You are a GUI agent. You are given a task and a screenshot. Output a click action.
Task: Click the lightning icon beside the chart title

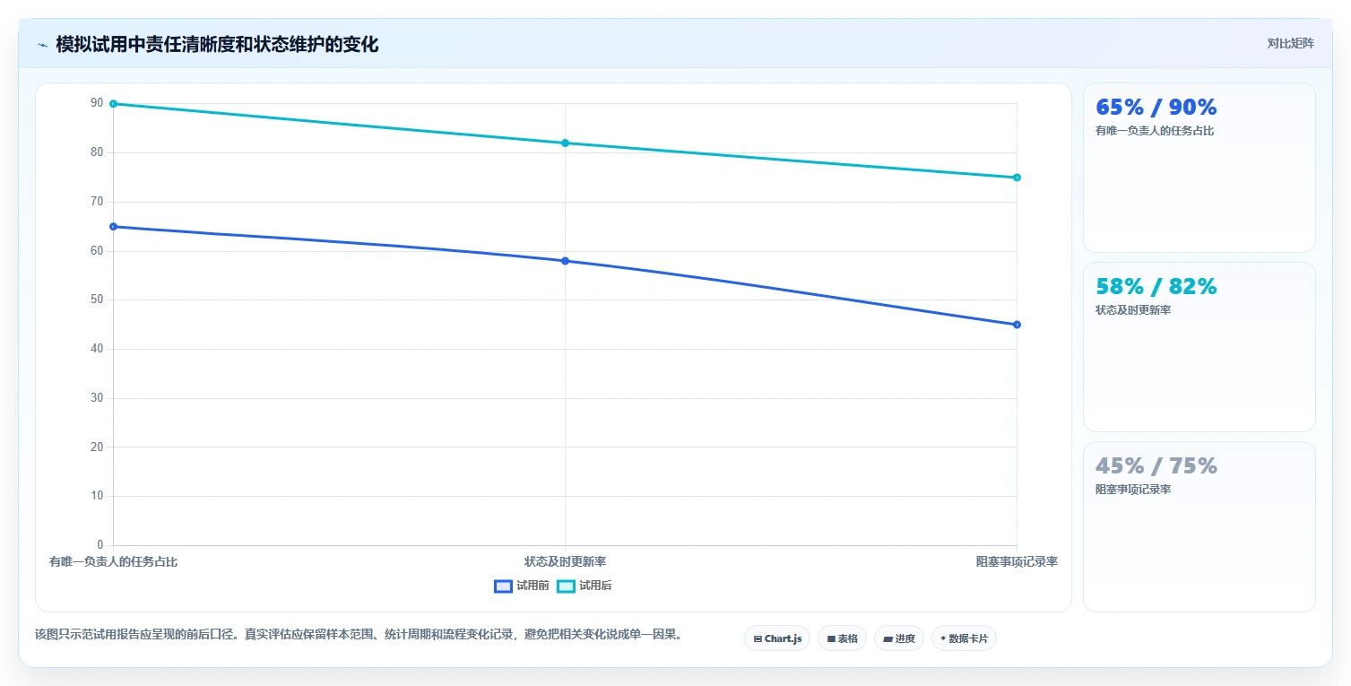point(42,45)
